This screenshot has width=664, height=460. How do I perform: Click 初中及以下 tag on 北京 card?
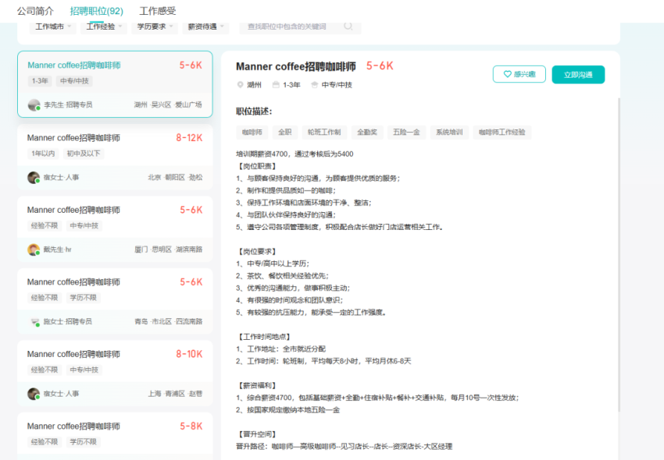point(84,154)
